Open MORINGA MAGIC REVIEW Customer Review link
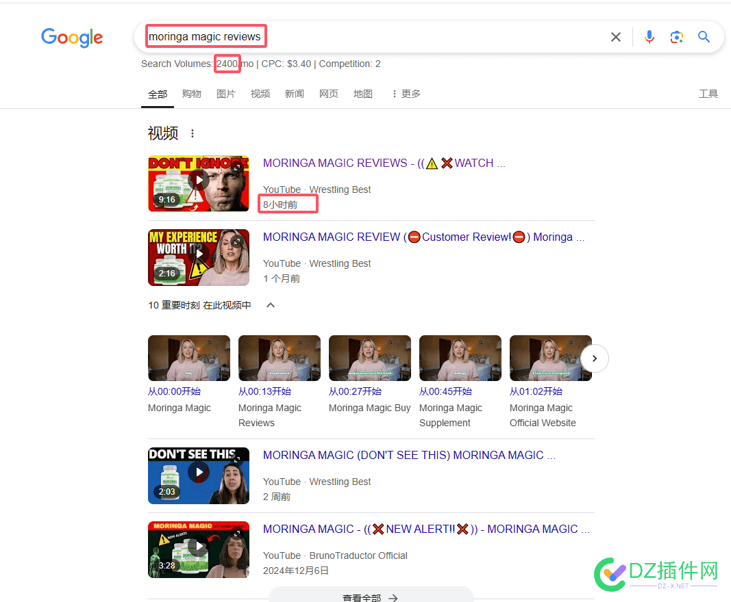 [423, 237]
